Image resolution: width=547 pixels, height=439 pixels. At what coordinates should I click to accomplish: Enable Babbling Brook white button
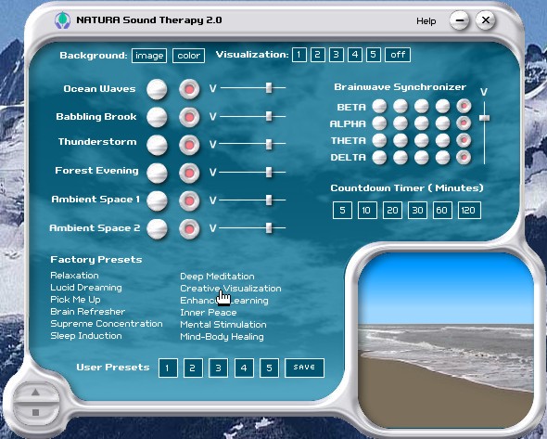pyautogui.click(x=157, y=117)
